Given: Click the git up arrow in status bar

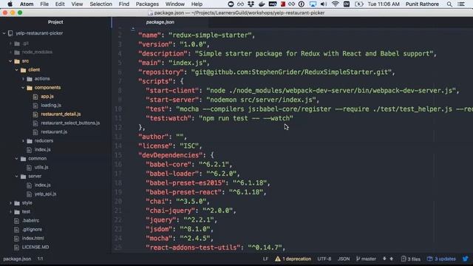Looking at the screenshot, I should [391, 259].
